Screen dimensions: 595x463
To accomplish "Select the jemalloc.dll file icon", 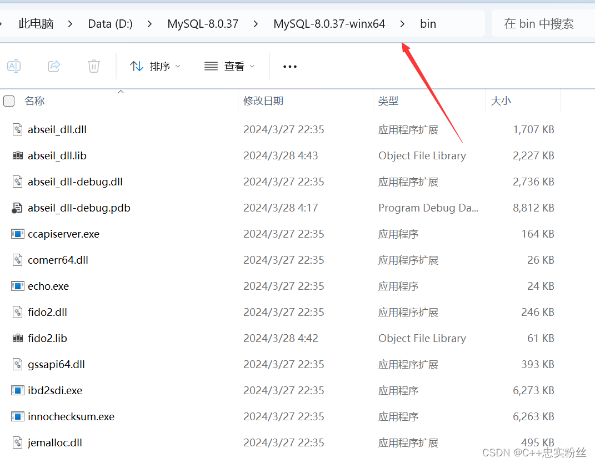I will [17, 442].
